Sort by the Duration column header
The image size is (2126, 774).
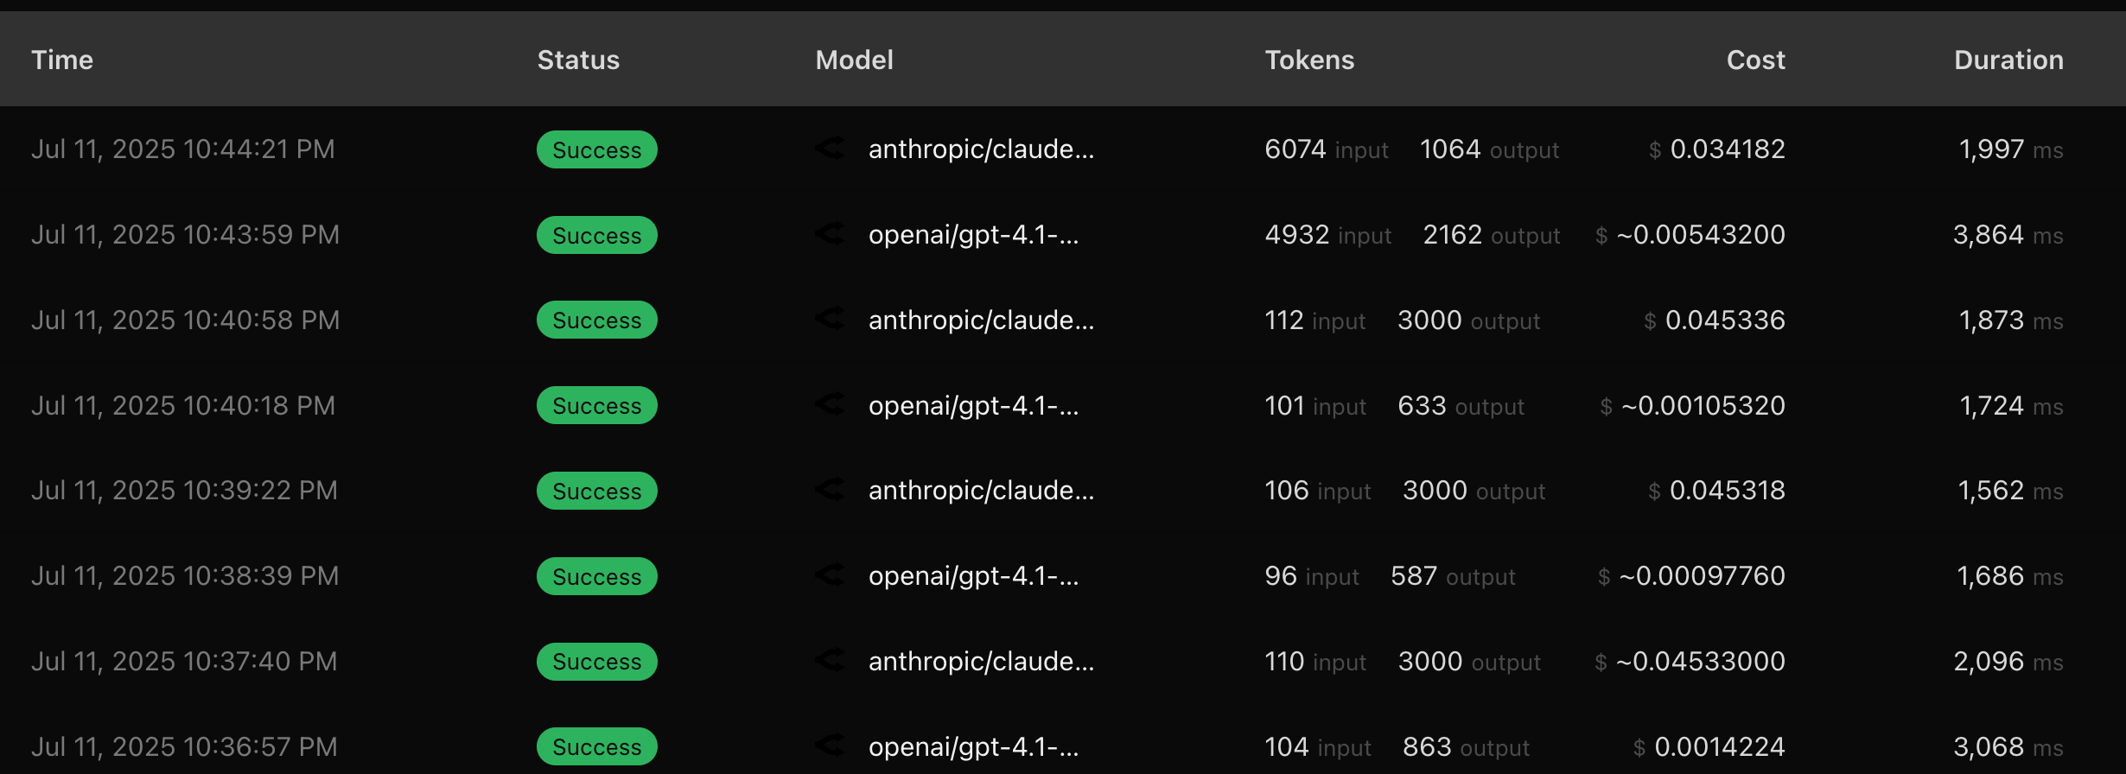pyautogui.click(x=2008, y=60)
